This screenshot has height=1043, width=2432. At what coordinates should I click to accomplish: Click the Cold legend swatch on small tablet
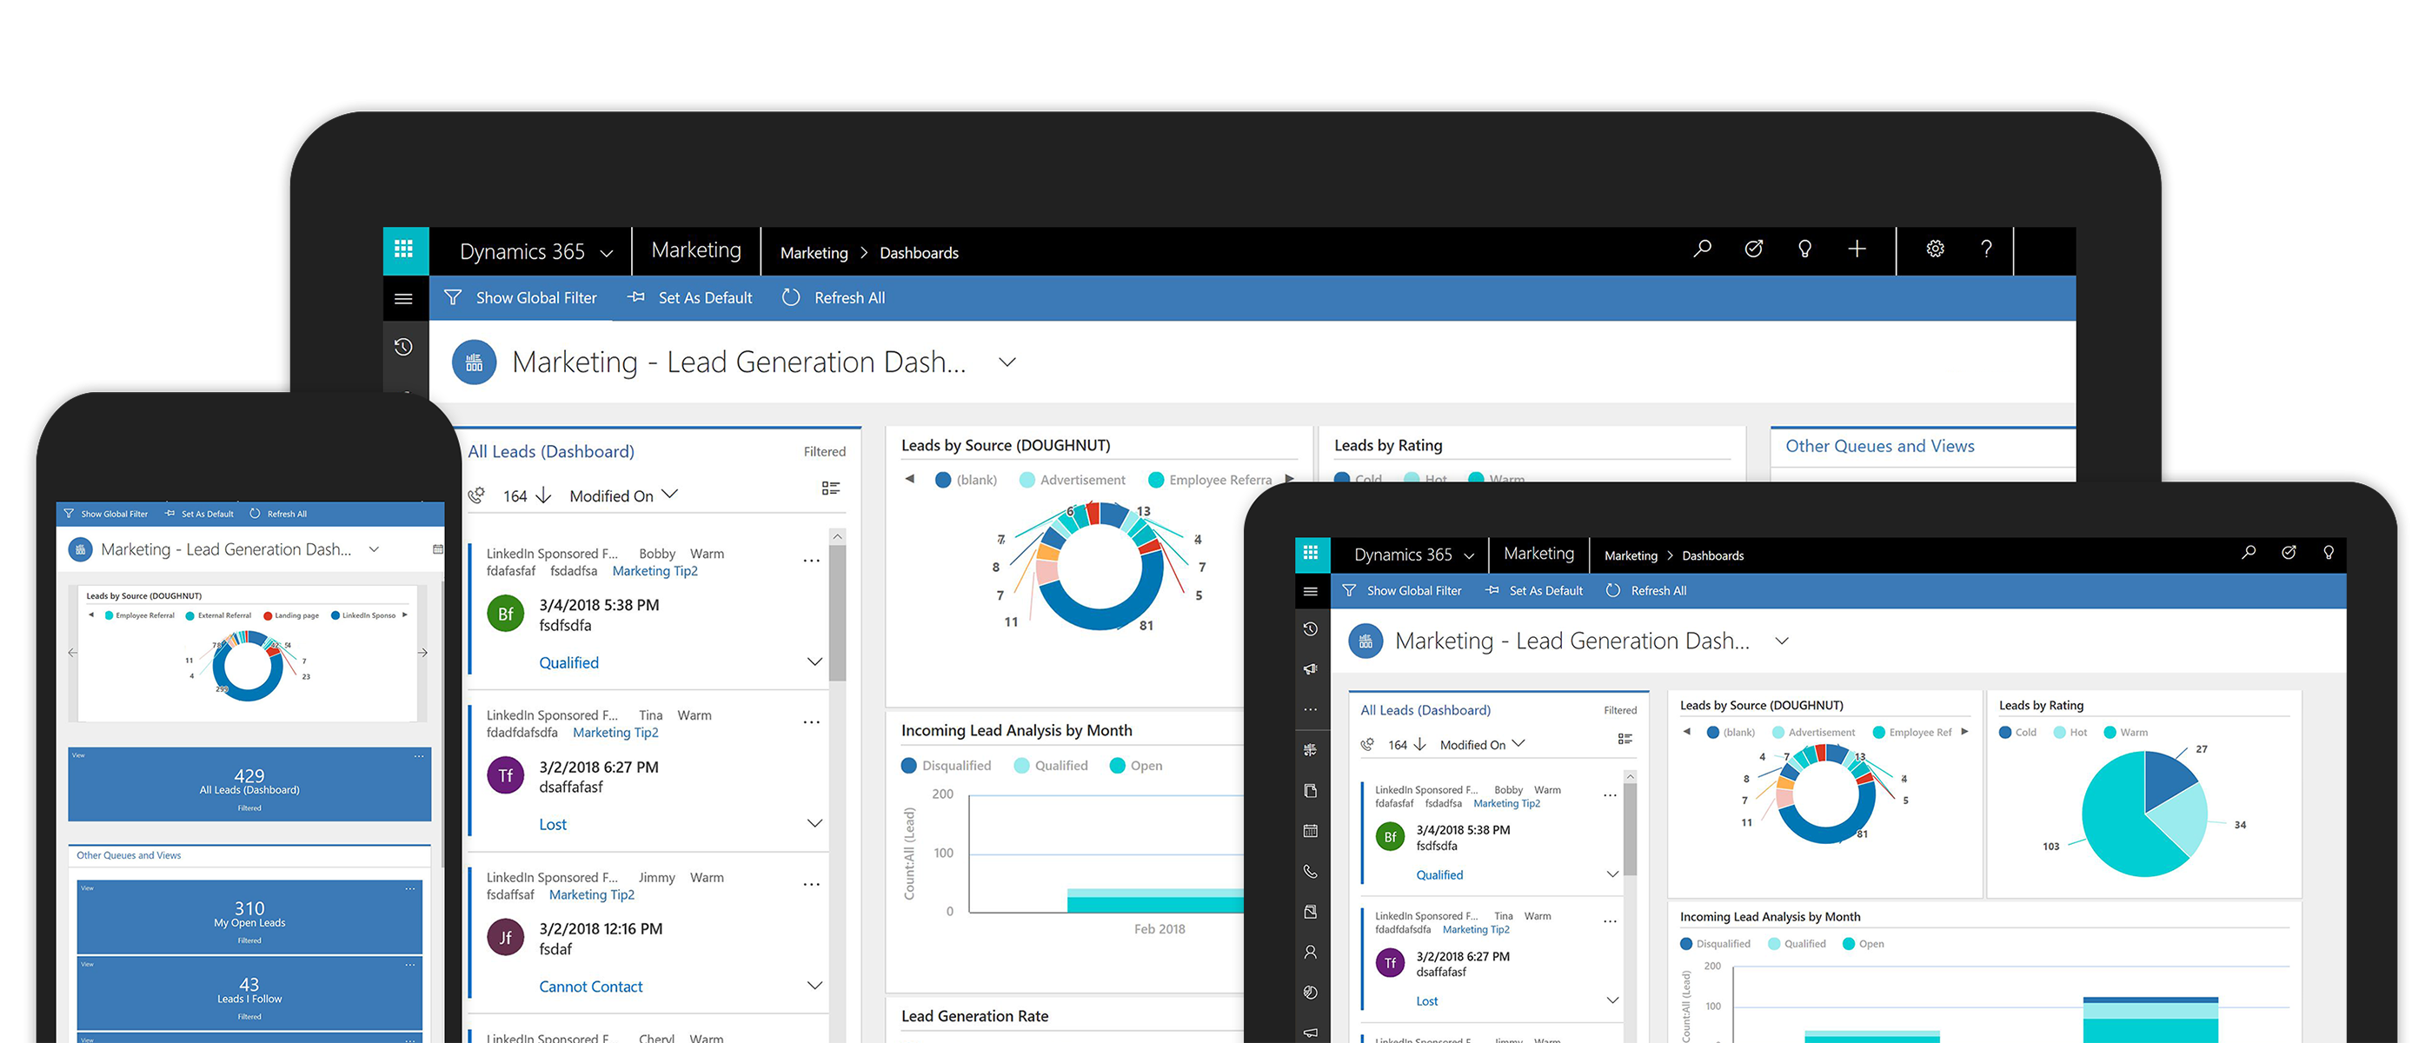[2005, 733]
